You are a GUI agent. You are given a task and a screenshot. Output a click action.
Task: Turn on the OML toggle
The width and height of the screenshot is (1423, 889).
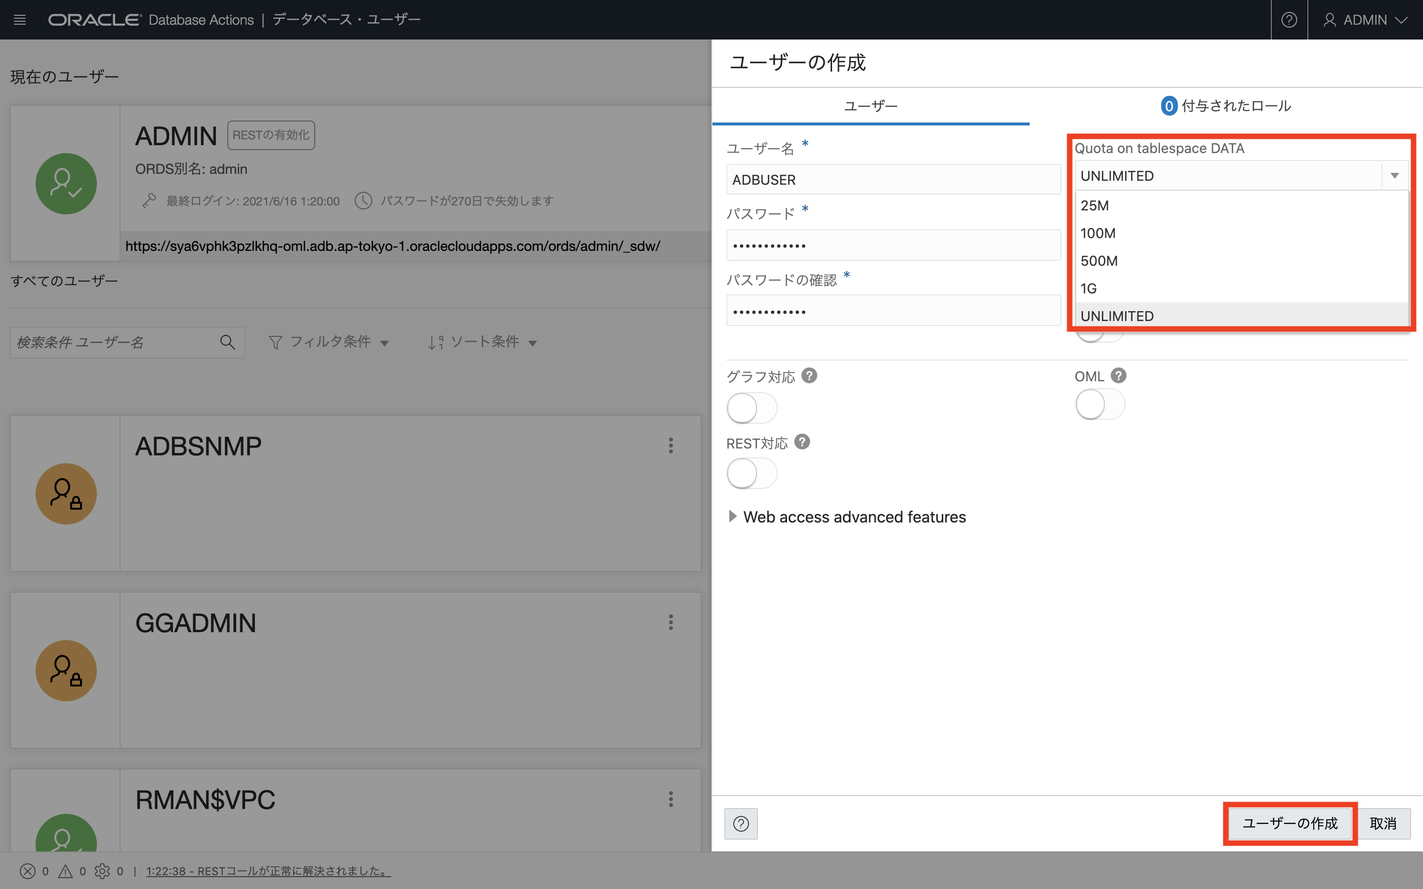(x=1099, y=404)
